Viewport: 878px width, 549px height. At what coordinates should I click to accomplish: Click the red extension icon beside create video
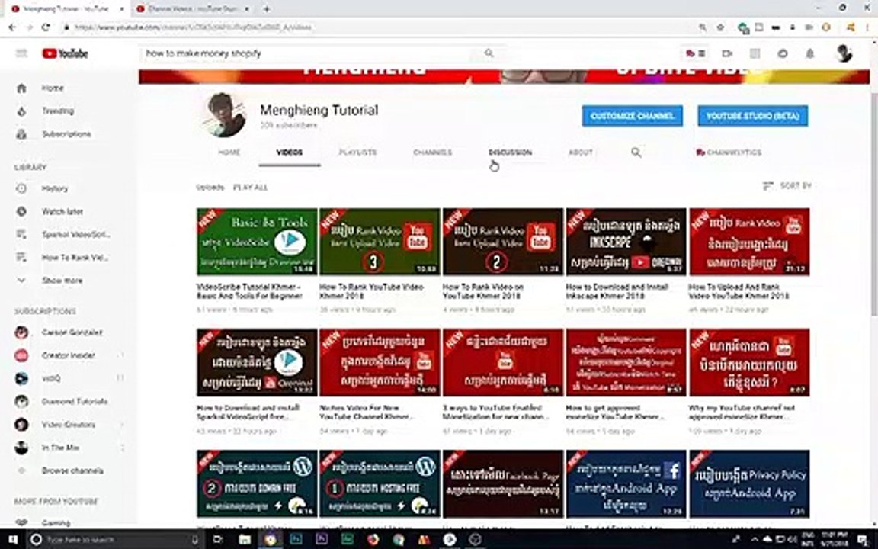tap(695, 54)
